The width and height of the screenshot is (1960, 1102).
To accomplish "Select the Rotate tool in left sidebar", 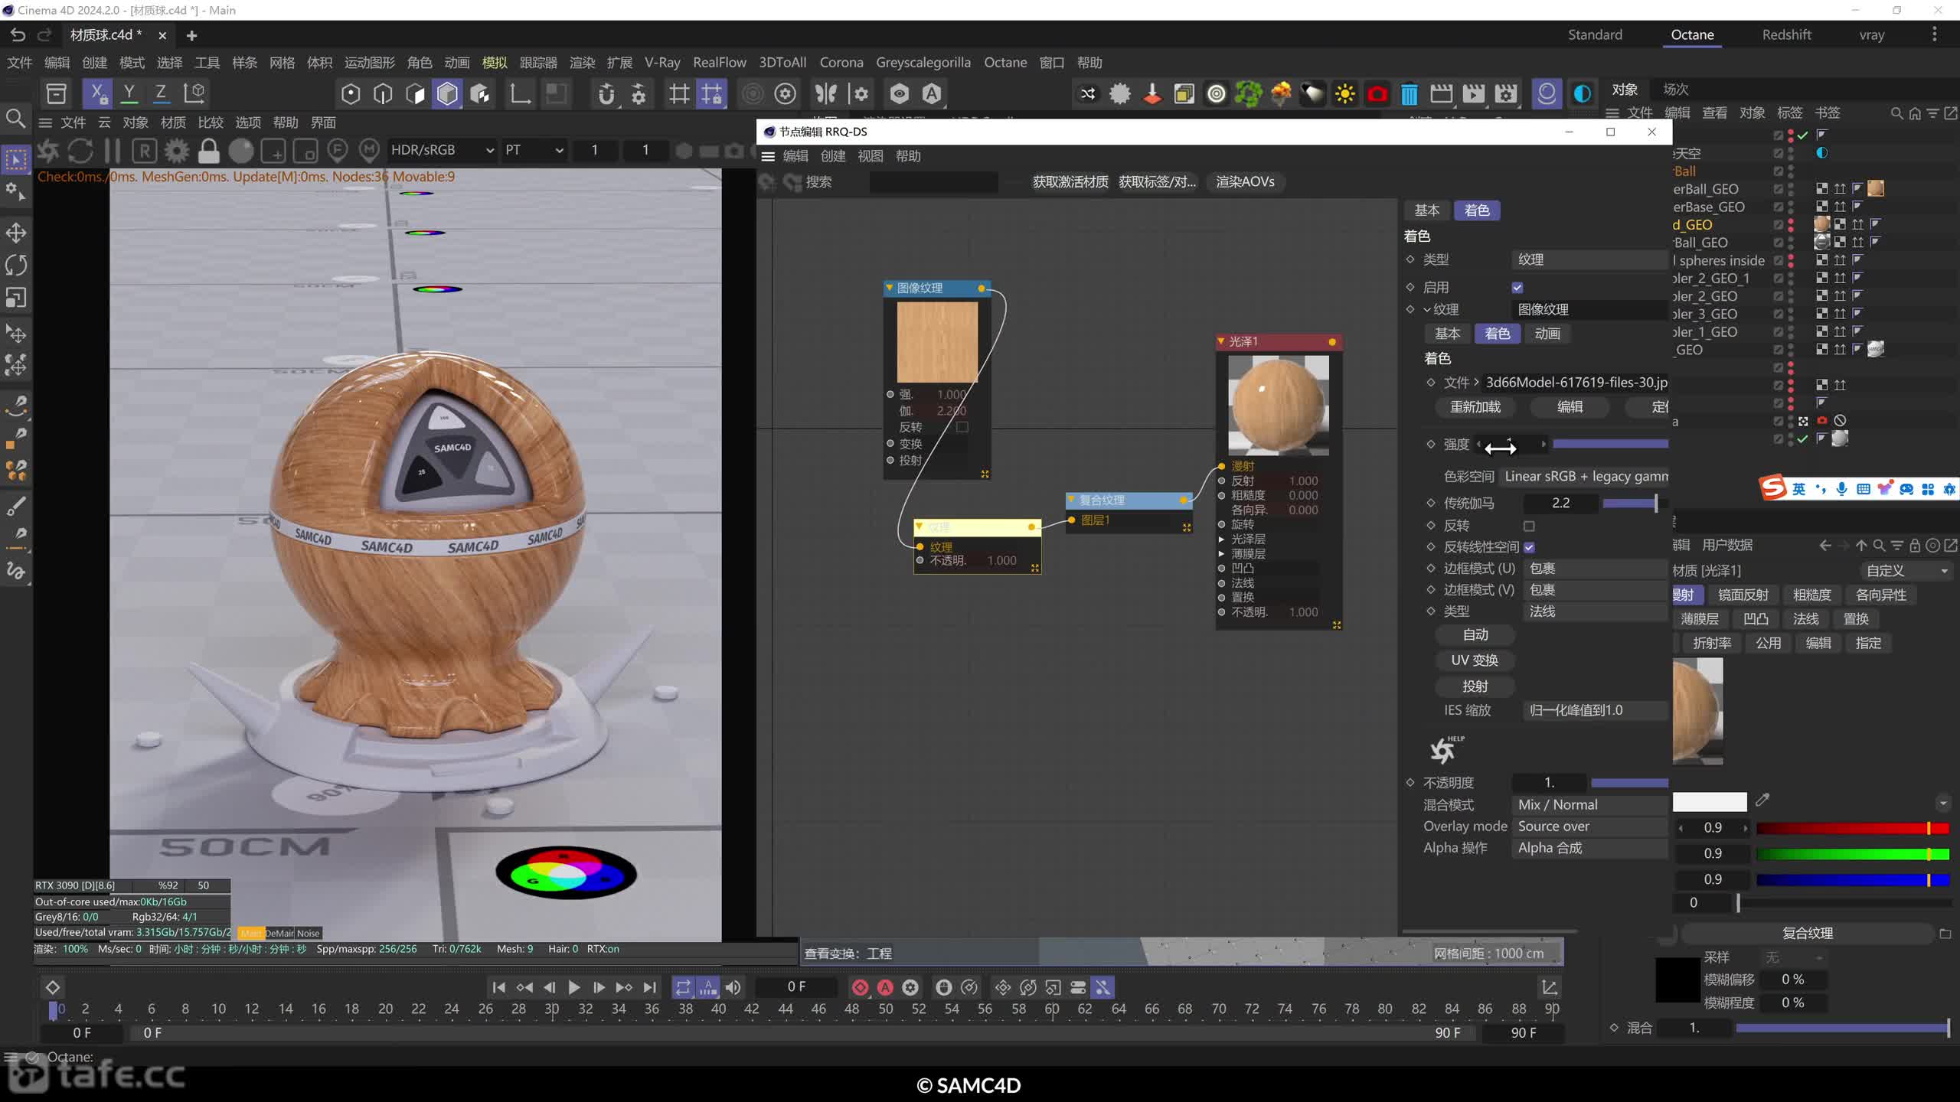I will [x=16, y=265].
